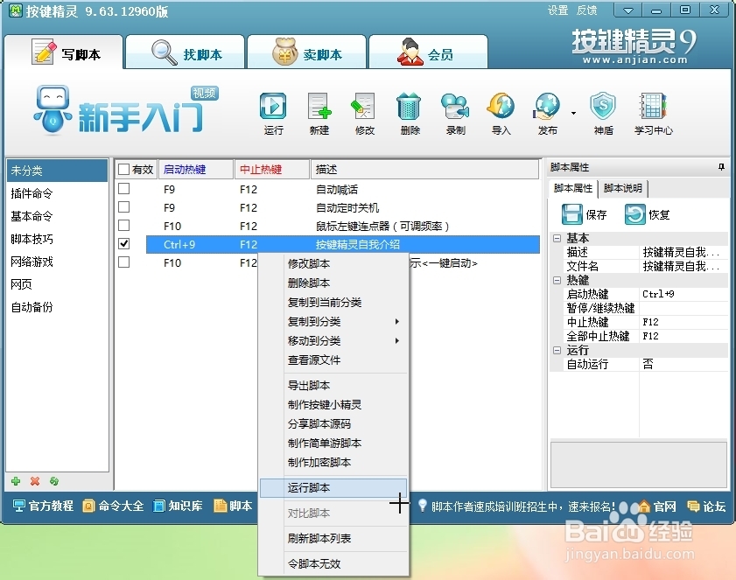The width and height of the screenshot is (736, 580).
Task: Uncheck the 按键精灵自我介绍 script checkbox
Action: (124, 243)
